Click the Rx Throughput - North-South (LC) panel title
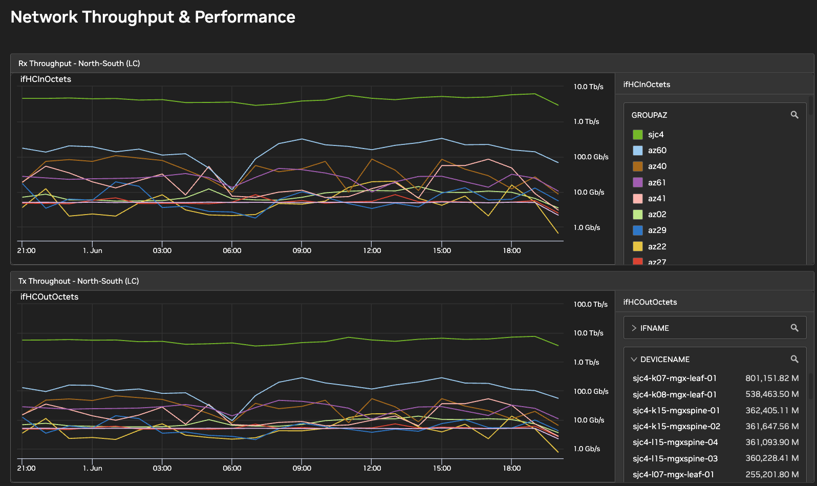Screen dimensions: 817x486 (79, 64)
